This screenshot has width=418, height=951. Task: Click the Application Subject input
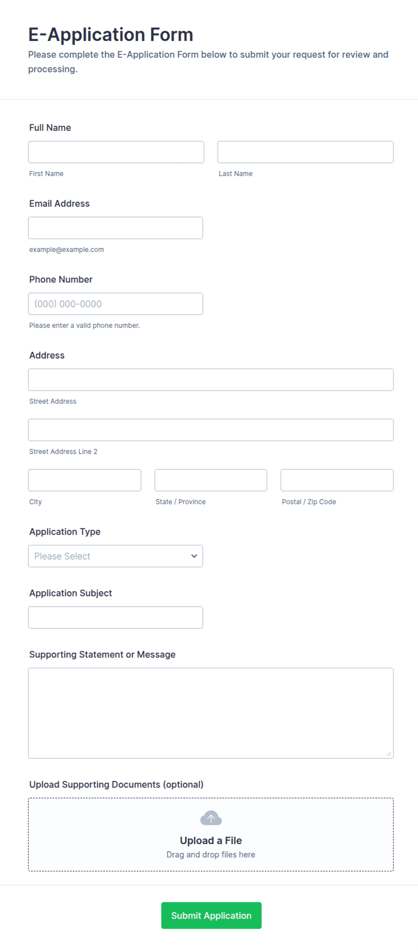116,617
